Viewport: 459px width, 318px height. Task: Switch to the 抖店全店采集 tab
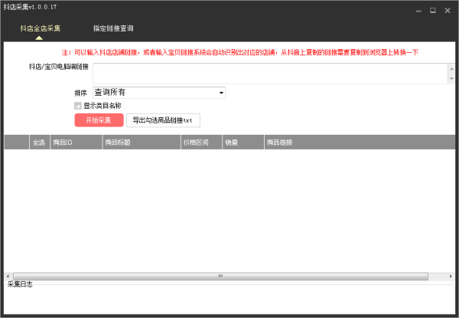pyautogui.click(x=41, y=28)
